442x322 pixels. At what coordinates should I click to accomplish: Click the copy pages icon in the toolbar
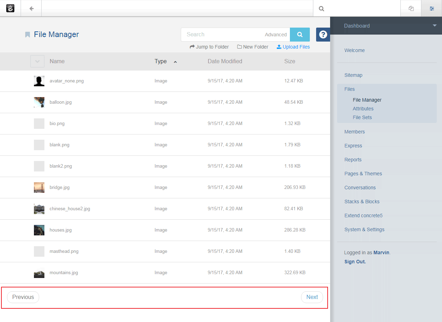(x=411, y=8)
